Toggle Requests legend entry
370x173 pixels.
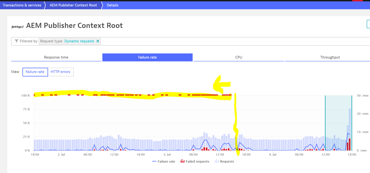pyautogui.click(x=224, y=162)
